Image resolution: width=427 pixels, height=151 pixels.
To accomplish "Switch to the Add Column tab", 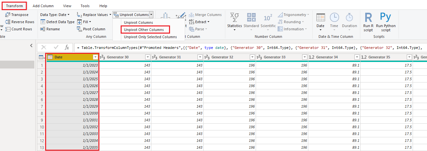I will pyautogui.click(x=43, y=6).
